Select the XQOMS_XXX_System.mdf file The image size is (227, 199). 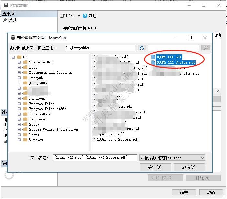[x=176, y=62]
